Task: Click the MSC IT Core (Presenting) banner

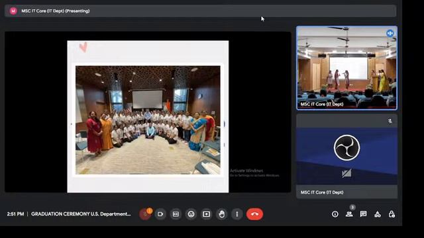Action: point(200,11)
